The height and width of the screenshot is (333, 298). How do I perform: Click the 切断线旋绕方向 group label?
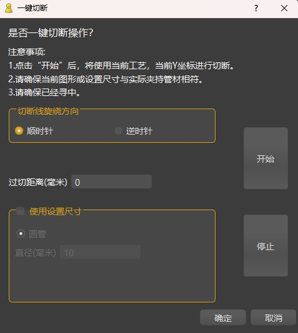click(x=48, y=111)
